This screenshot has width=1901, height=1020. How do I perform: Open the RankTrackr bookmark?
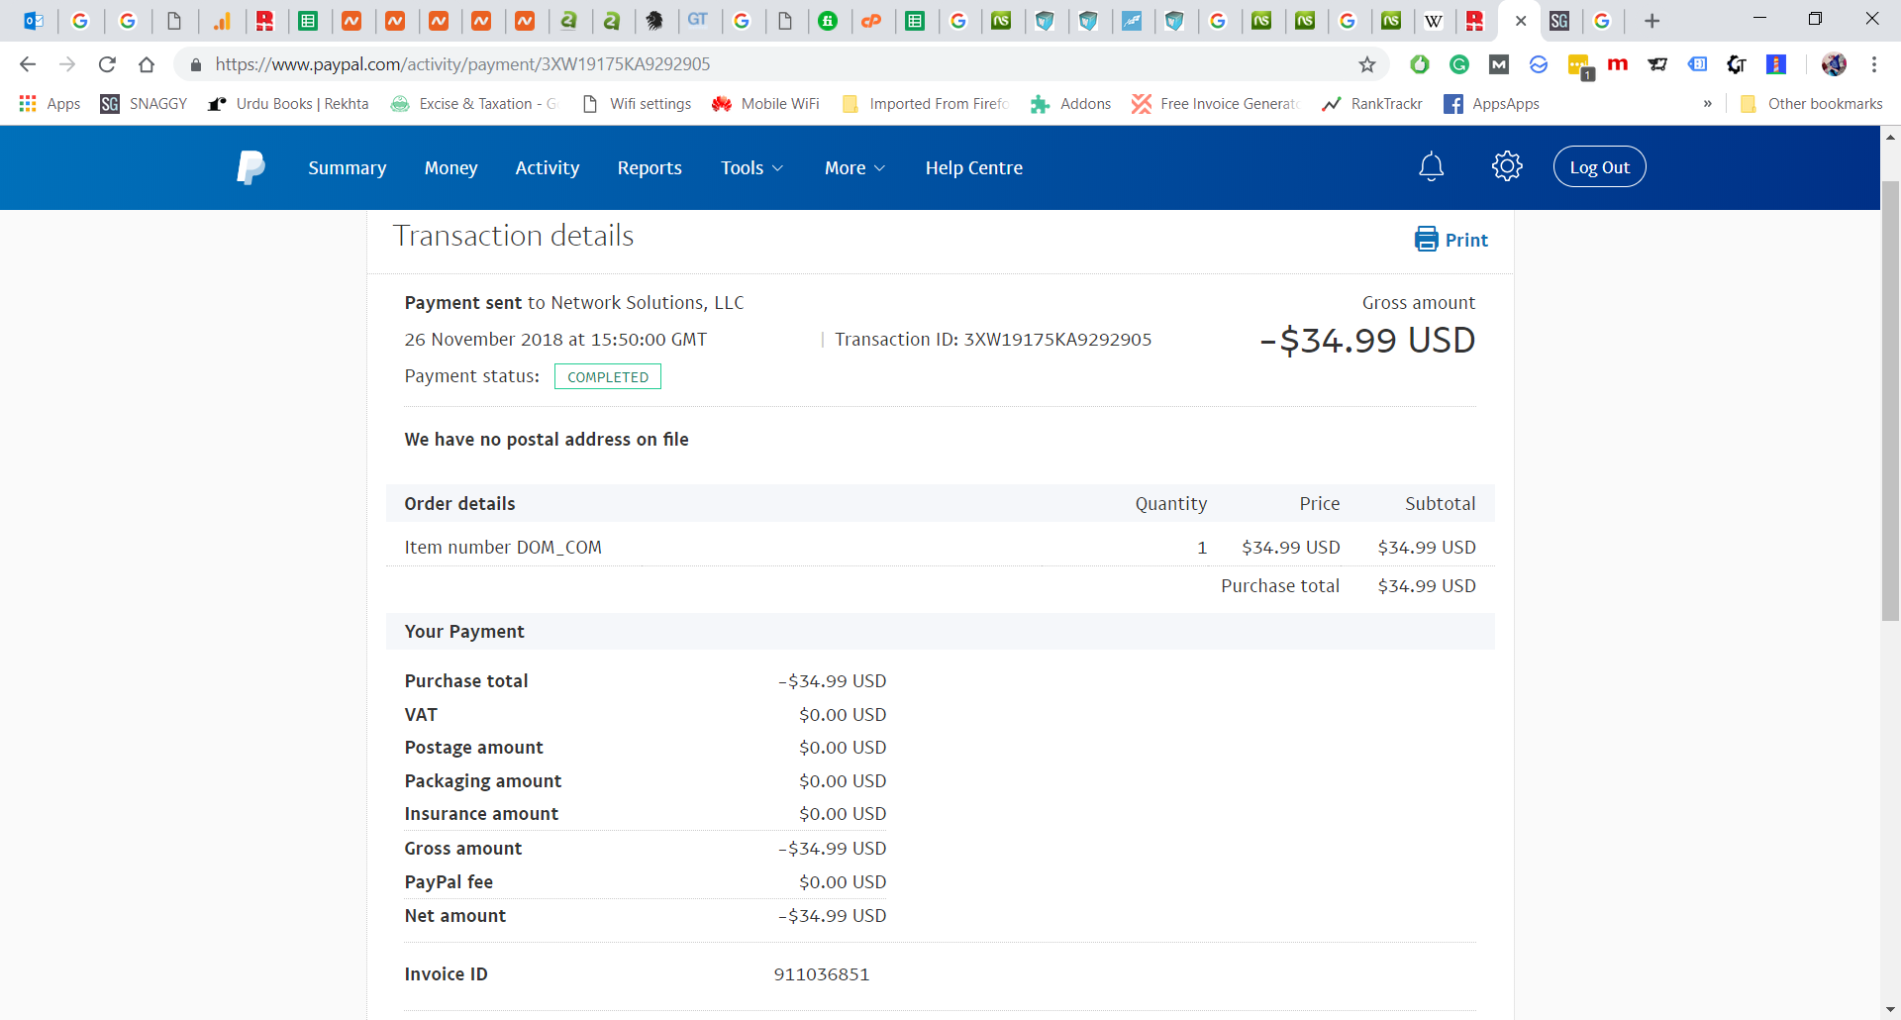pyautogui.click(x=1372, y=104)
